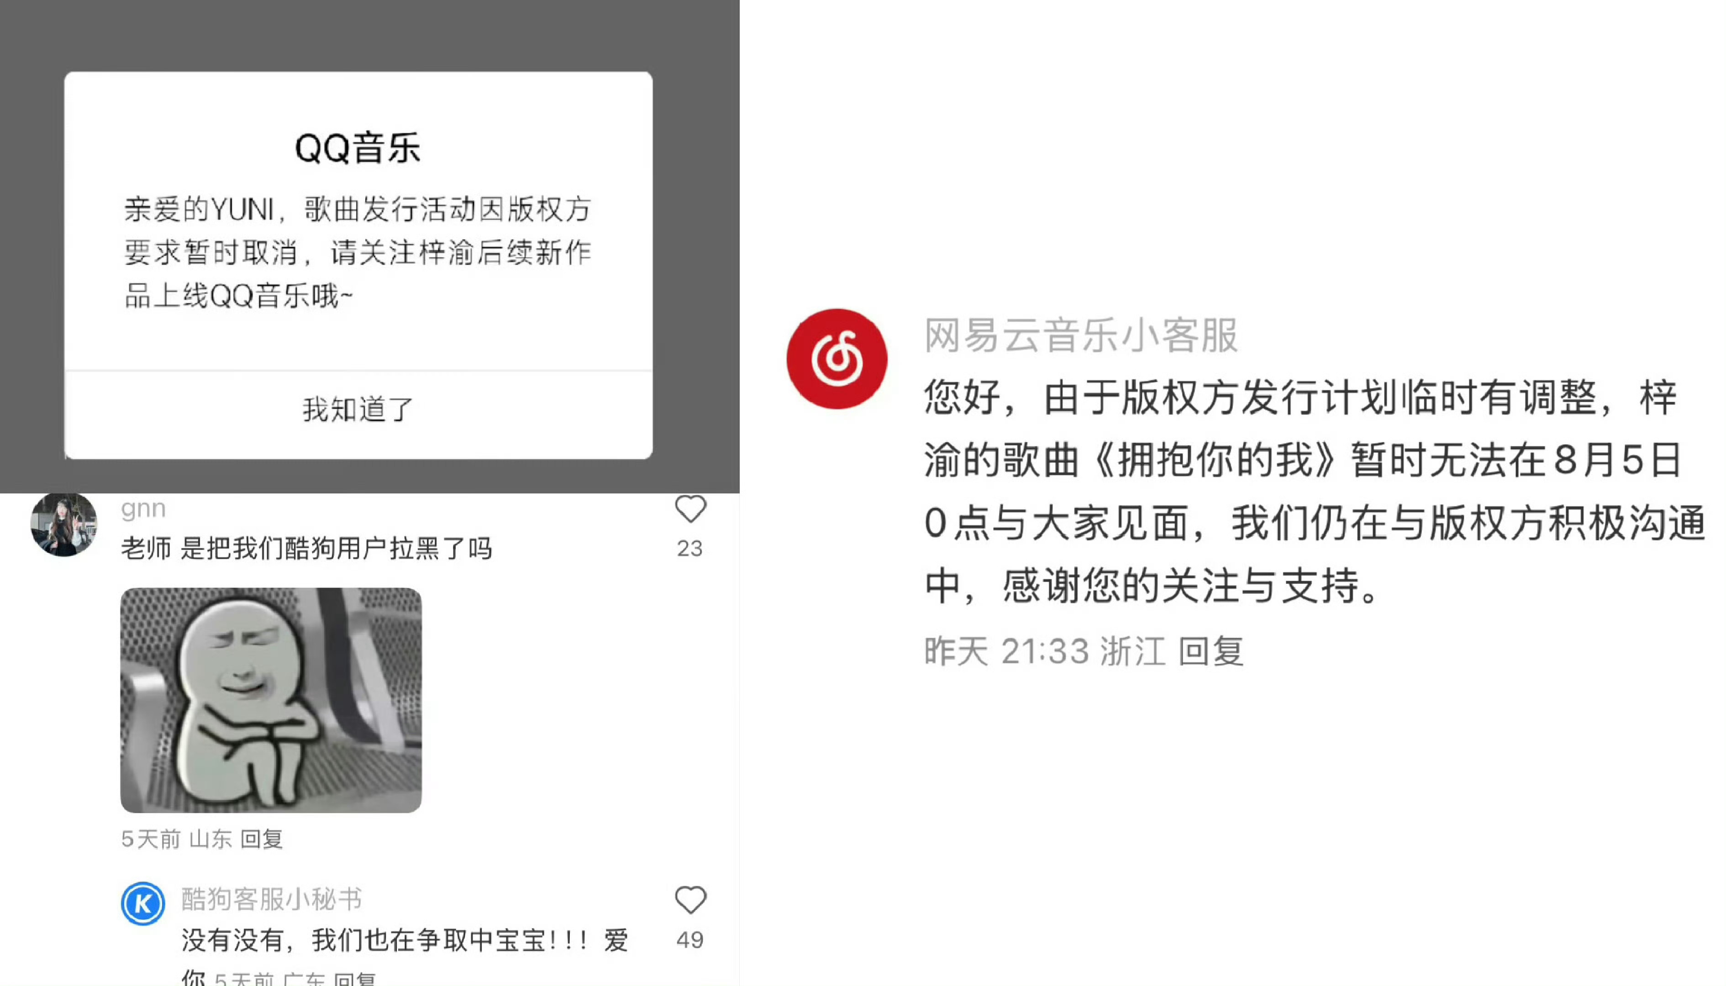This screenshot has width=1726, height=986.
Task: Tap 回复 under NetEase customer service comment
Action: click(x=1211, y=651)
